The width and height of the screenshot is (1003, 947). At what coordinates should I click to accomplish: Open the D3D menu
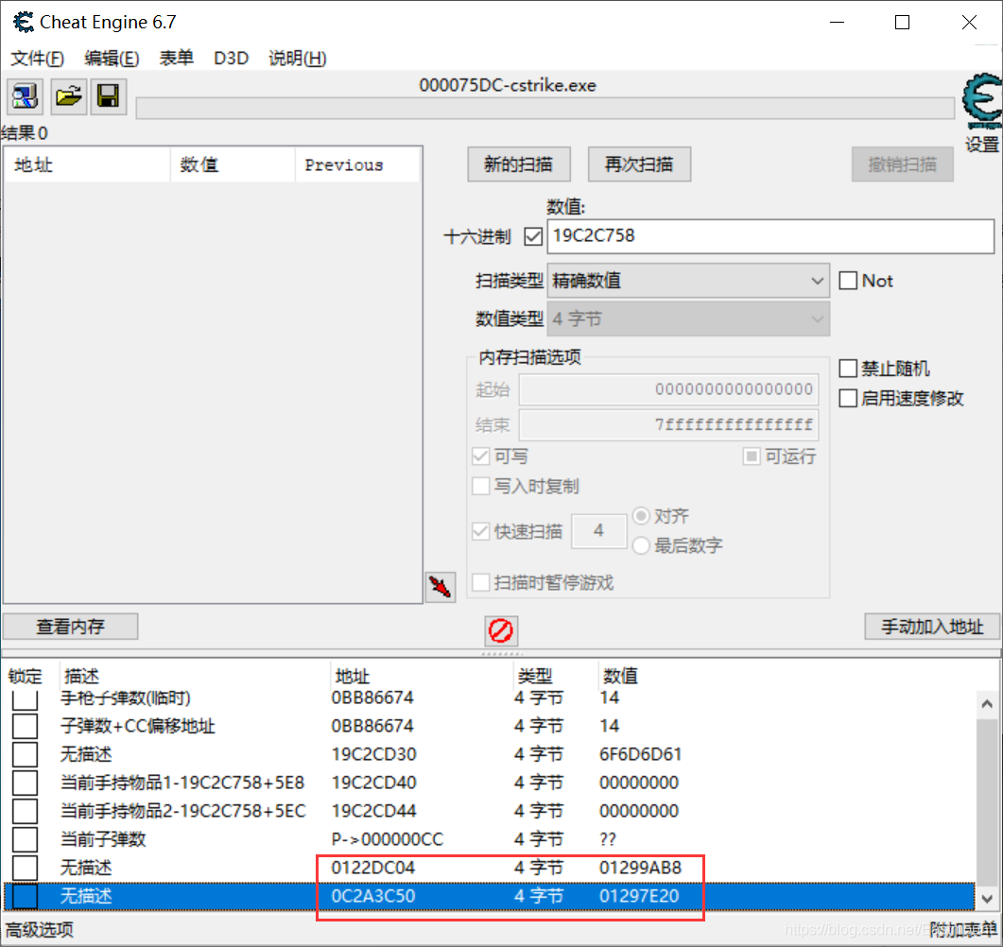click(231, 59)
